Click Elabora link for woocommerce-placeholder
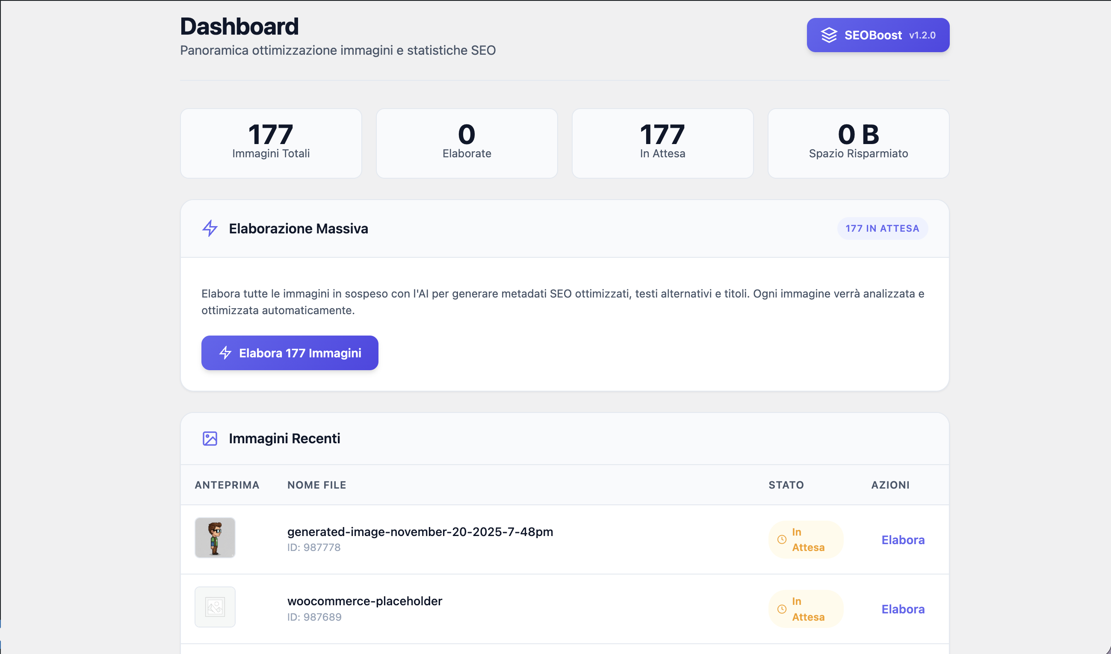Image resolution: width=1111 pixels, height=654 pixels. (x=902, y=609)
